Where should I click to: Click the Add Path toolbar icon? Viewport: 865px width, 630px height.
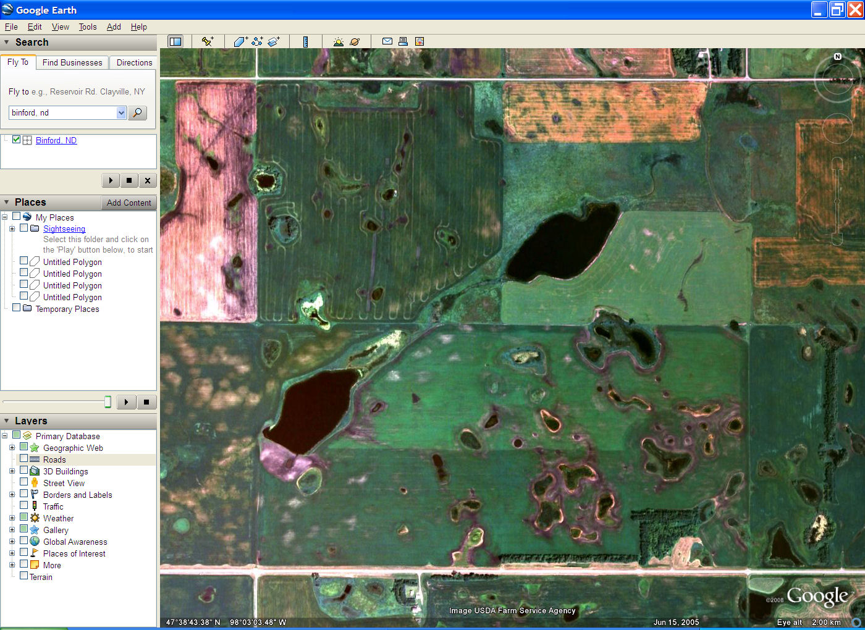257,41
